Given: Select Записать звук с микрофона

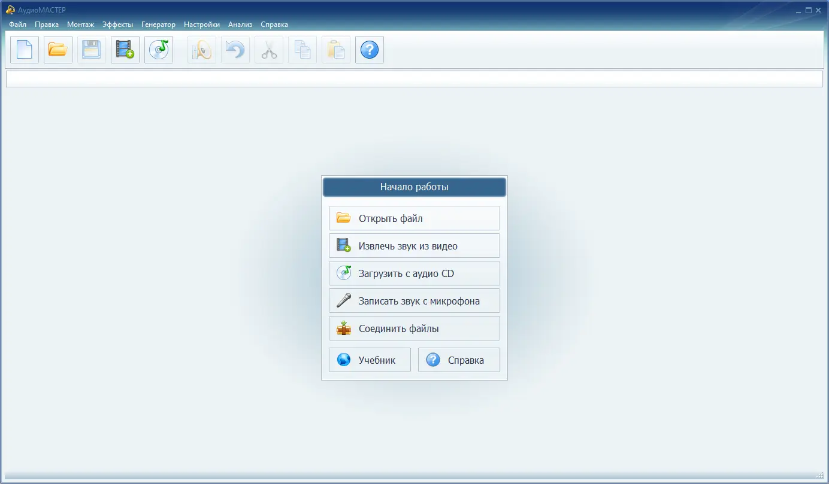Looking at the screenshot, I should click(x=414, y=301).
